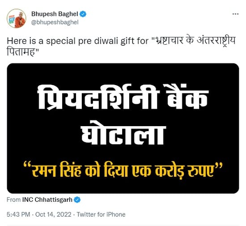Click Bhupesh Baghel's profile avatar
The image size is (246, 226).
pyautogui.click(x=17, y=18)
